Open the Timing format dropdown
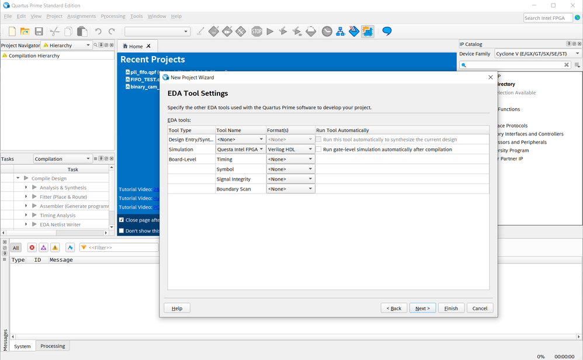The height and width of the screenshot is (360, 583). pyautogui.click(x=290, y=160)
